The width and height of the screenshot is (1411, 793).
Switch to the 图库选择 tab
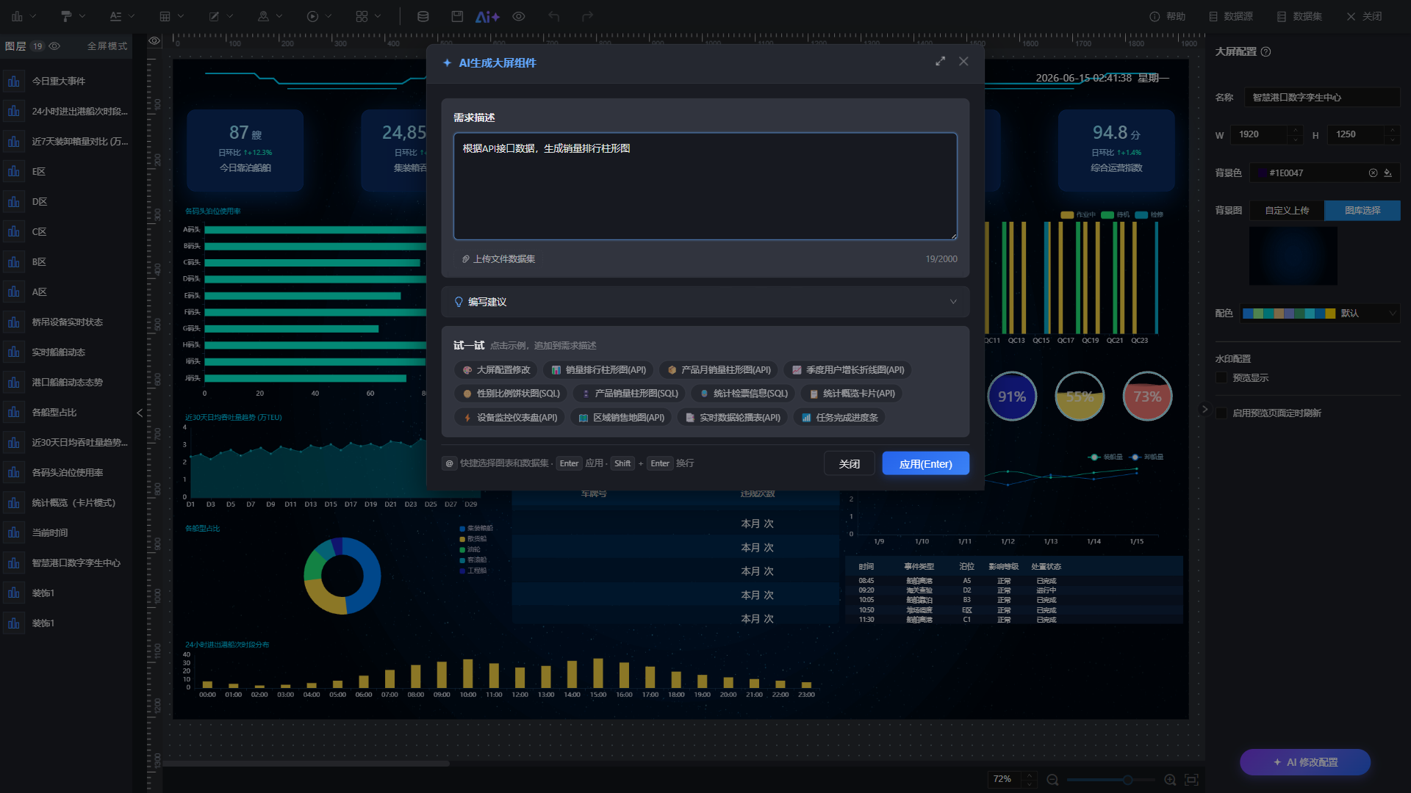[x=1362, y=211]
